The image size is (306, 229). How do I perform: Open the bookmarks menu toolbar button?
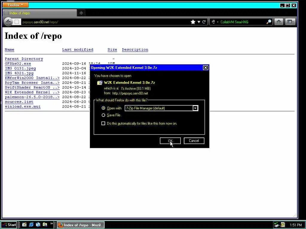[290, 22]
